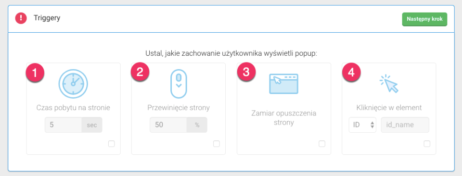Click the red number 4 badge
Viewport: 462px width, 176px height.
tap(351, 73)
